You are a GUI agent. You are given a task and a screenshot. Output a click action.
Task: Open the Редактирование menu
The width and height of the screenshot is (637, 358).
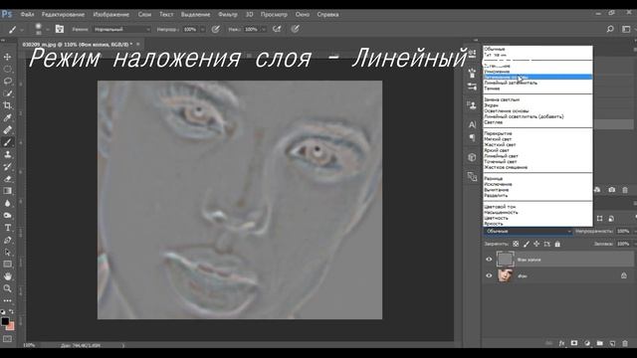(63, 14)
